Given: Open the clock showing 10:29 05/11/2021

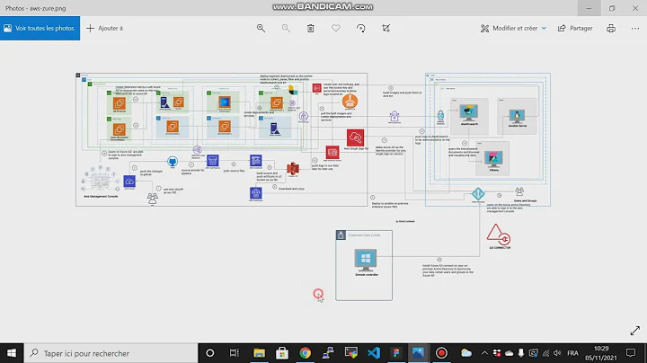Looking at the screenshot, I should pos(601,353).
